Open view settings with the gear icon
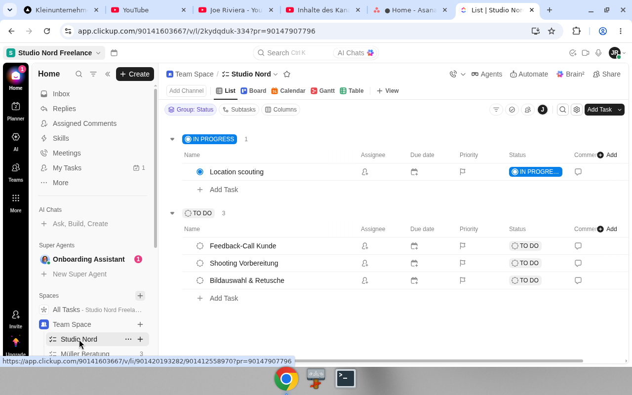The width and height of the screenshot is (632, 395). [576, 110]
